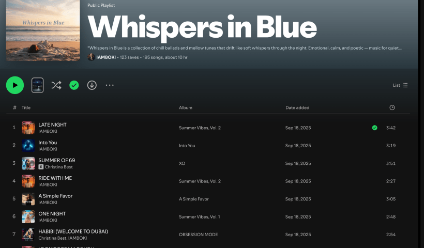This screenshot has height=248, width=424.
Task: Click the Into You album artwork
Action: click(28, 146)
